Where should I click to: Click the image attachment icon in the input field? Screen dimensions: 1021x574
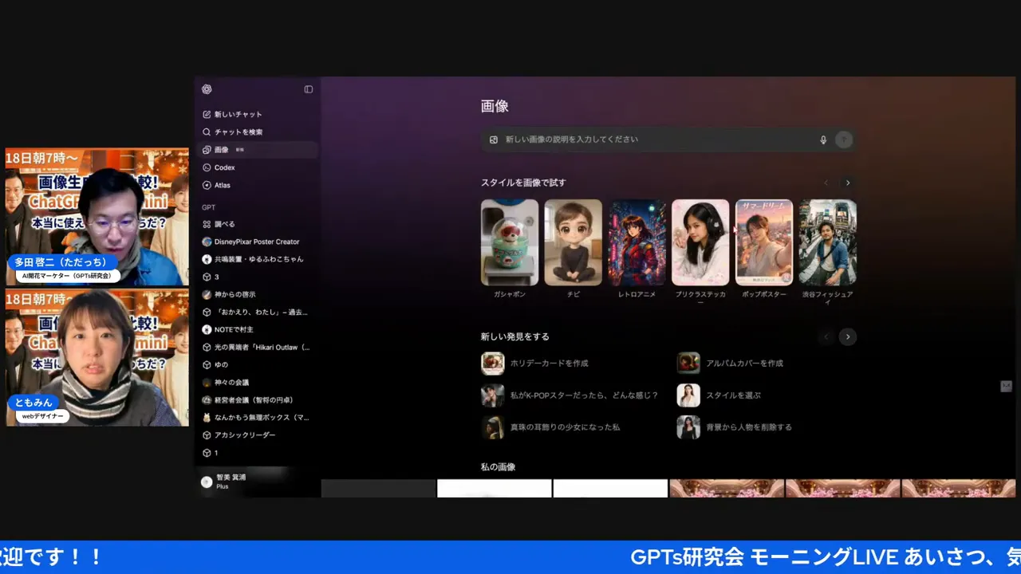[494, 140]
